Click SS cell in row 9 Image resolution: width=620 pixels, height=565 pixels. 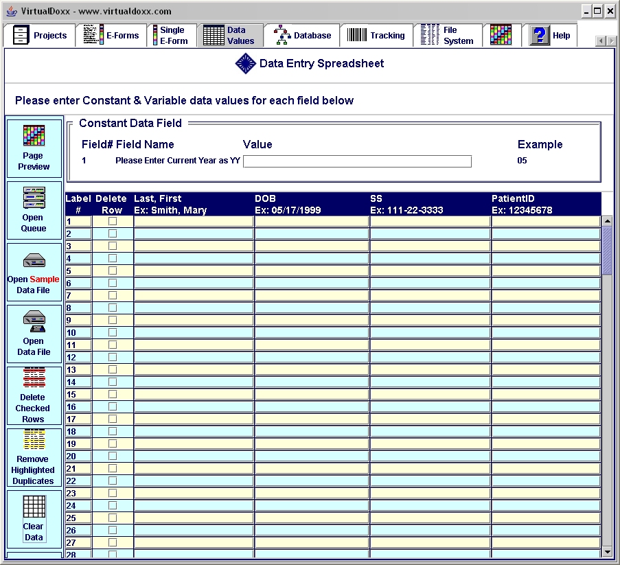[430, 321]
